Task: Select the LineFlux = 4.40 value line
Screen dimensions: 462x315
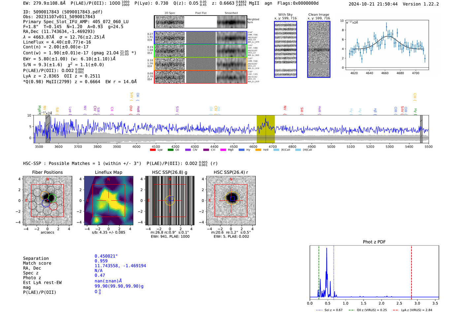Action: coord(57,42)
